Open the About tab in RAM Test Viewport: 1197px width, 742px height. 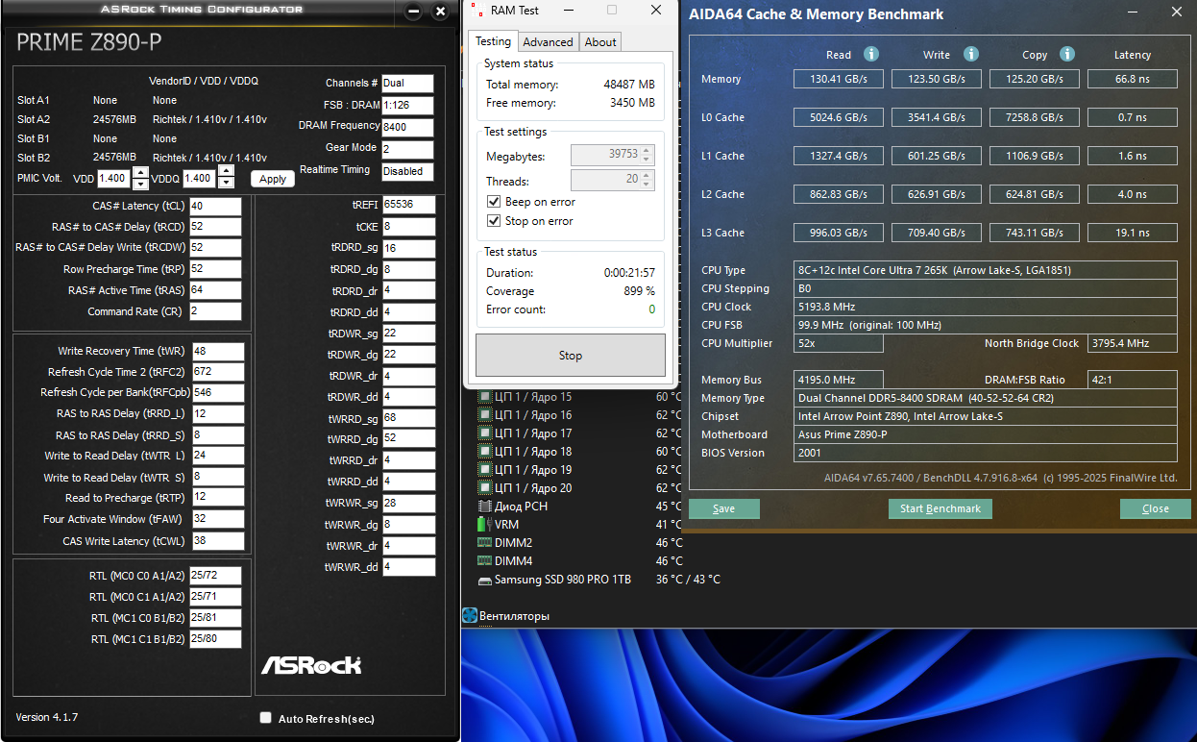coord(600,42)
